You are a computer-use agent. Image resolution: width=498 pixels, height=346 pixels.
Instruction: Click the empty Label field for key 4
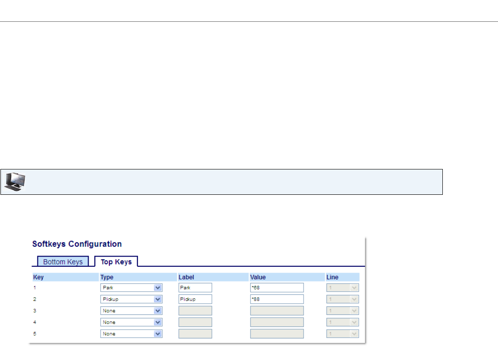click(x=195, y=322)
